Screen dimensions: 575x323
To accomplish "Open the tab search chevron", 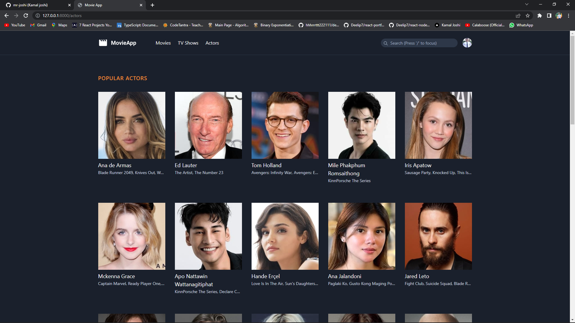I will [527, 4].
